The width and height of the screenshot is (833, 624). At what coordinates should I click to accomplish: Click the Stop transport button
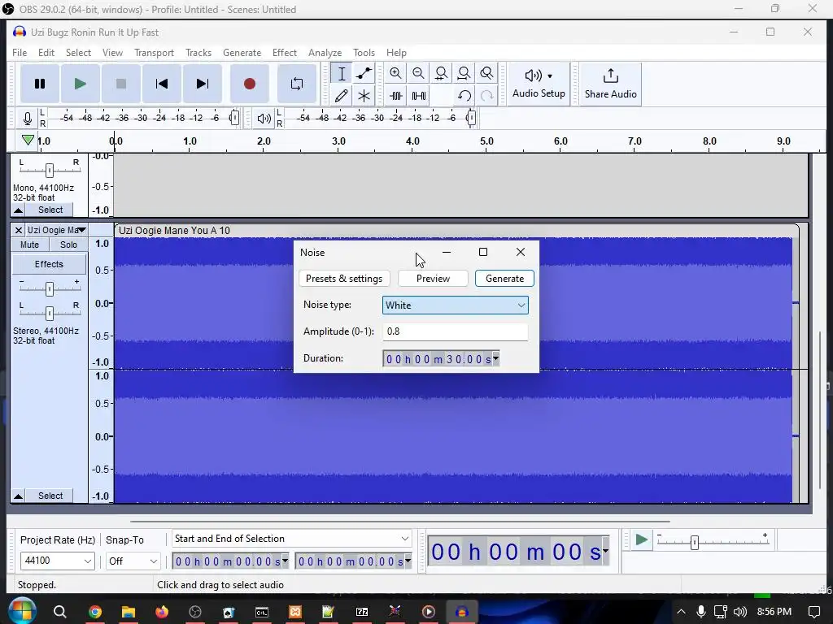pyautogui.click(x=121, y=84)
